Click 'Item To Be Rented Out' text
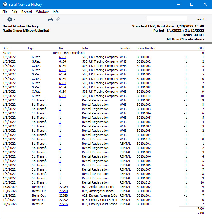Image resolution: width=212 pixels, height=219 pixels. (69, 53)
